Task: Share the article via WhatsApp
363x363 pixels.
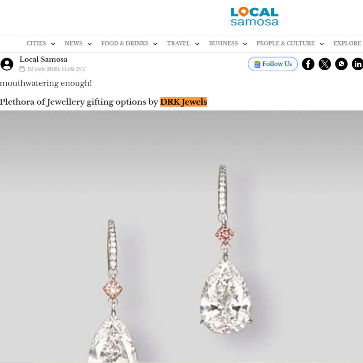Action: pos(341,64)
